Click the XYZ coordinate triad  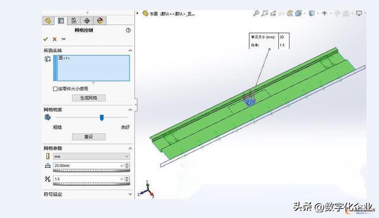pos(146,190)
